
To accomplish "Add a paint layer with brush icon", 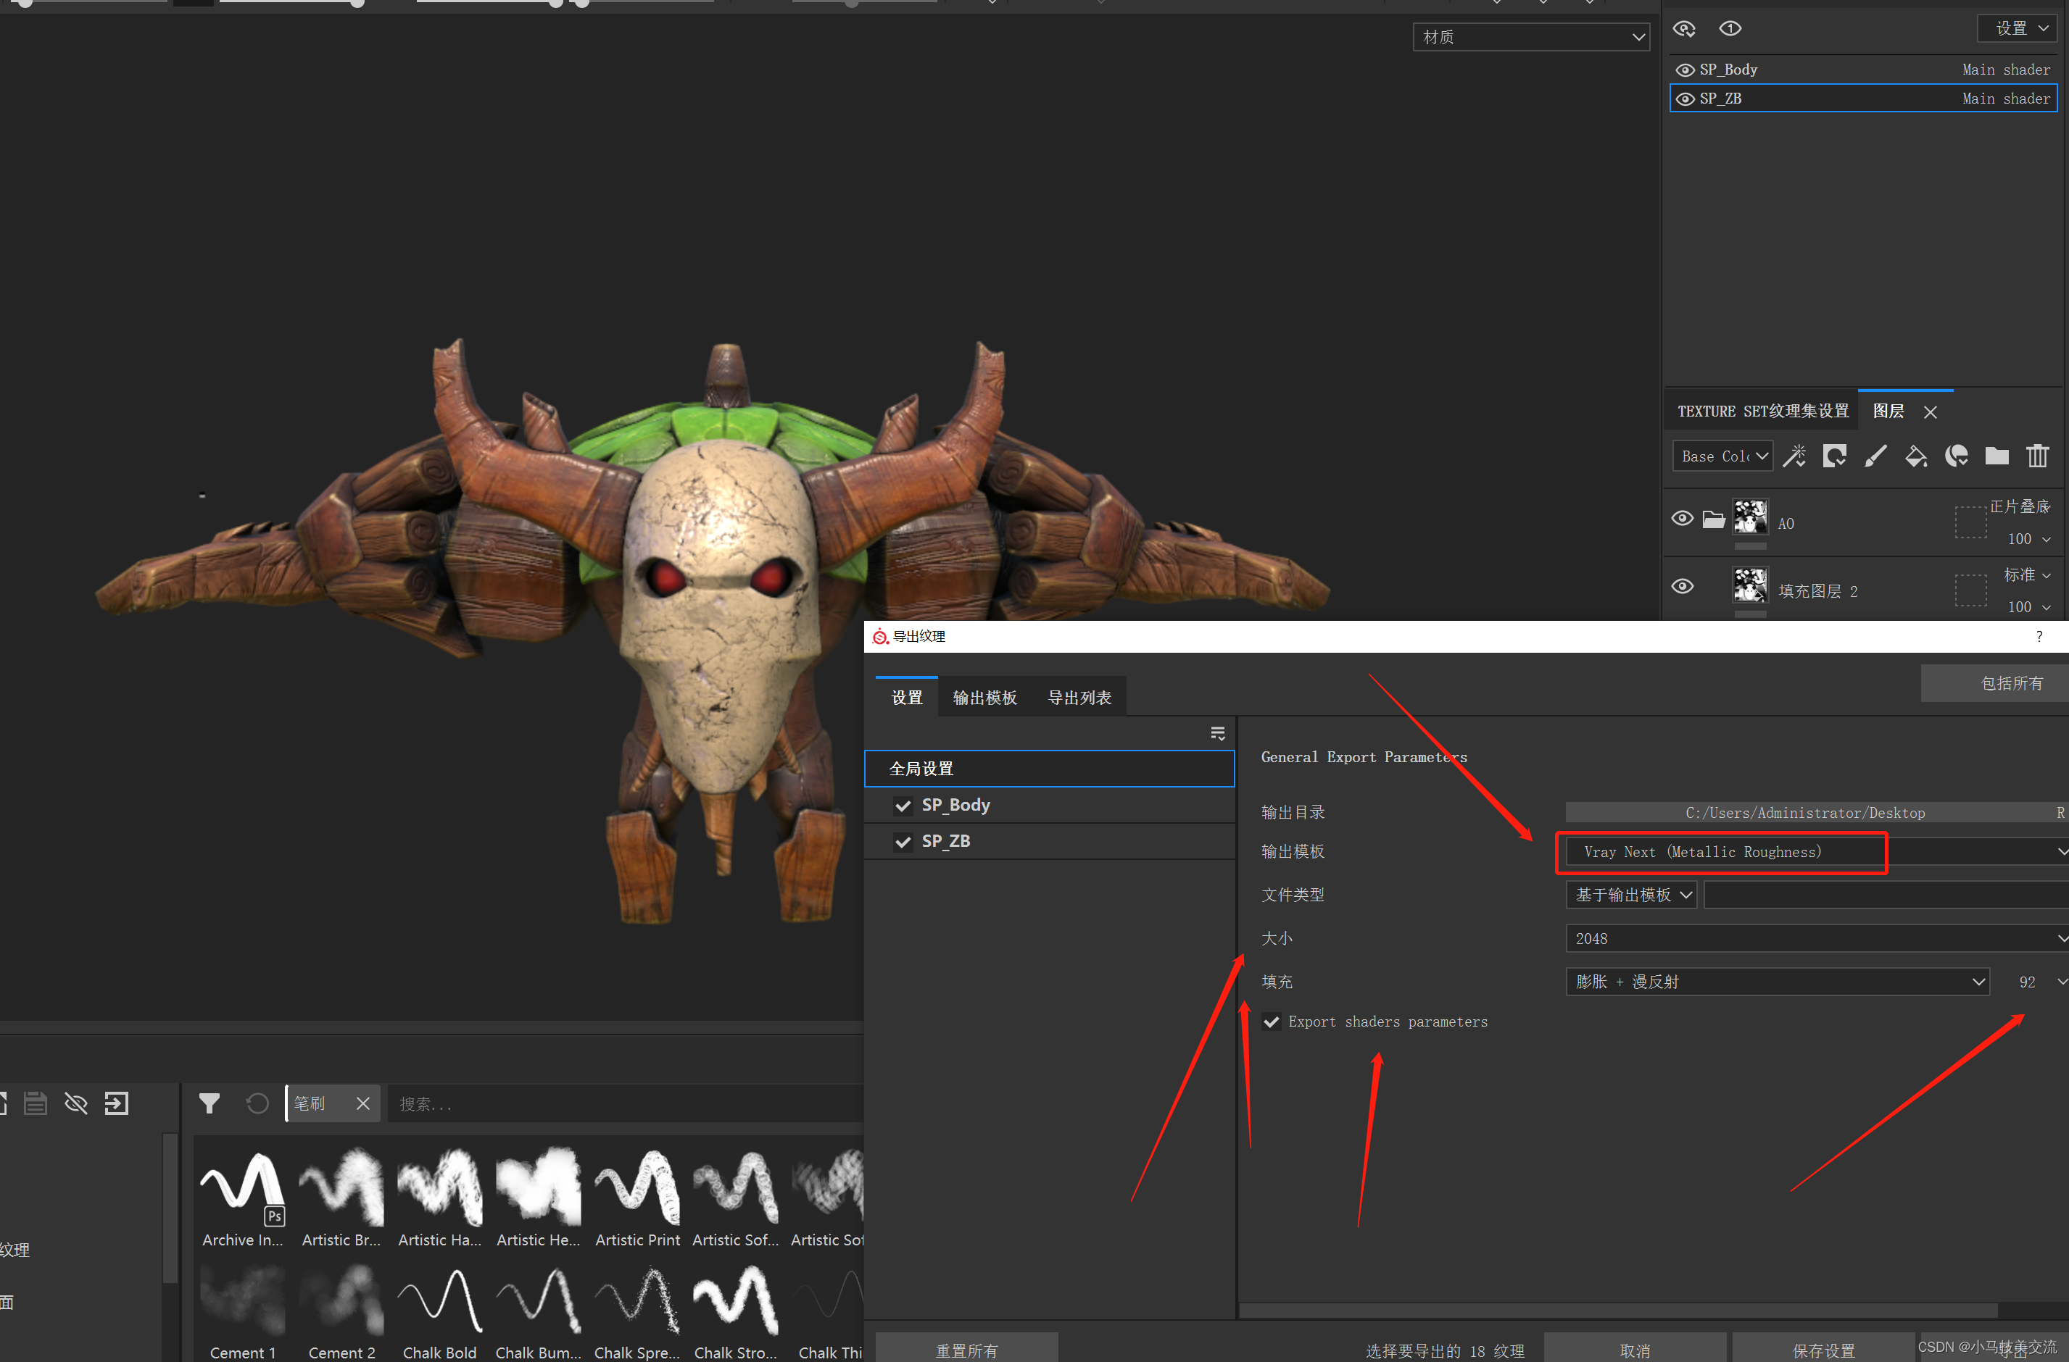I will tap(1875, 456).
